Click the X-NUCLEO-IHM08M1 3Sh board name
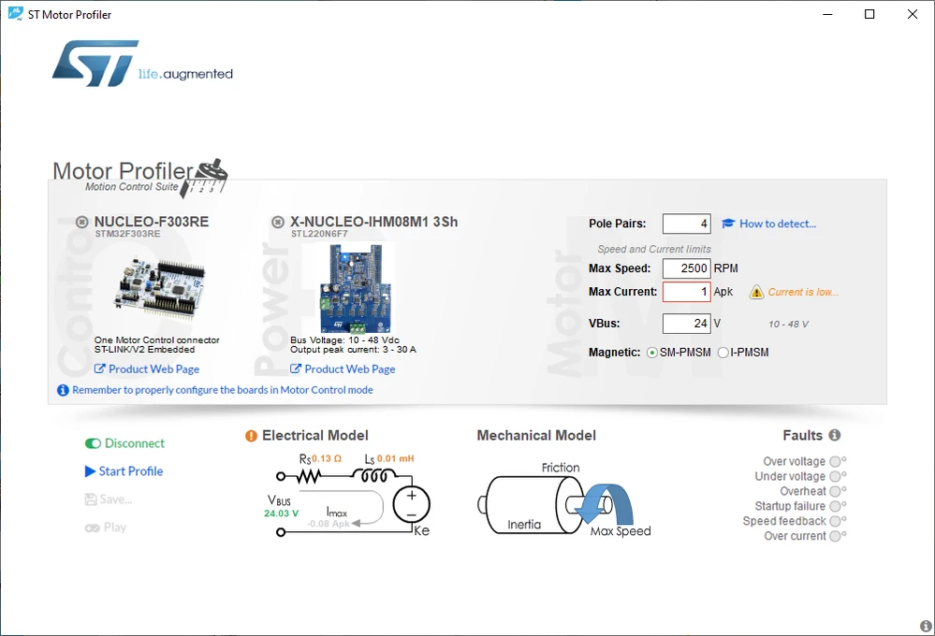Viewport: 935px width, 636px height. click(x=373, y=222)
